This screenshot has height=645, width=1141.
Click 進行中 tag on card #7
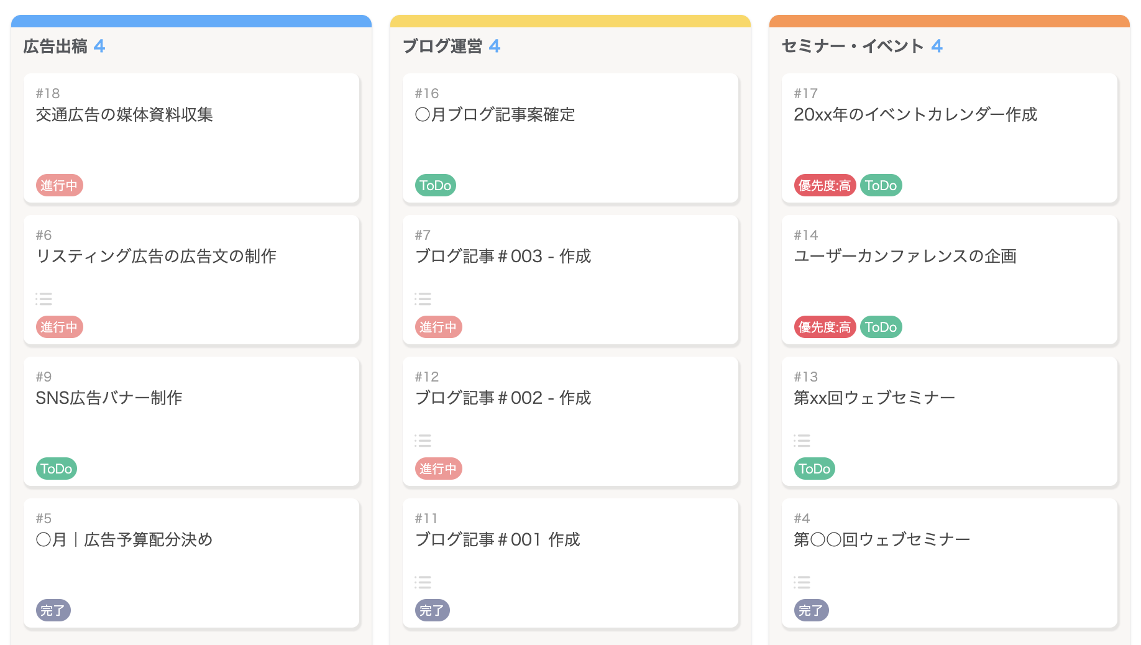(438, 327)
